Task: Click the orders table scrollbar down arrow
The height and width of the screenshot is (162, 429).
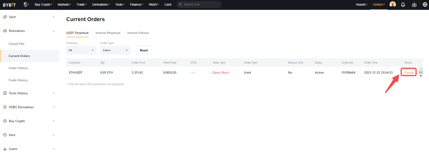Action: coord(421,76)
